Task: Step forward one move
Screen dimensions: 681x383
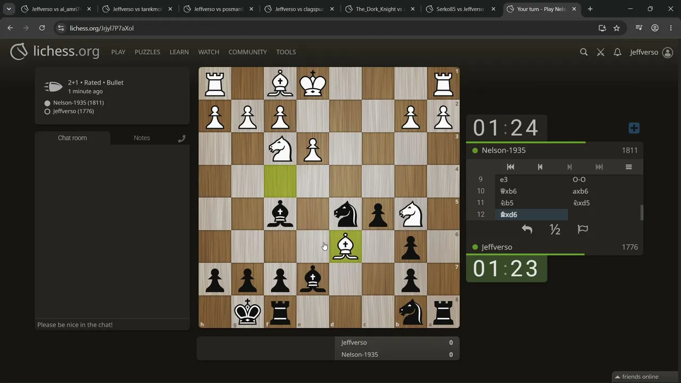Action: pos(569,167)
